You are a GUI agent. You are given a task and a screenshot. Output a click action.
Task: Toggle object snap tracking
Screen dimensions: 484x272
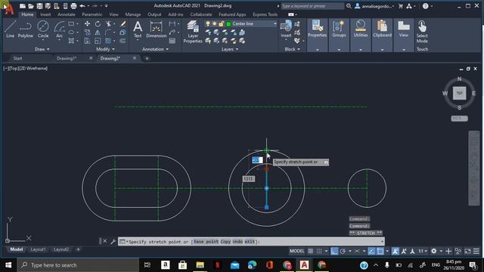371,252
